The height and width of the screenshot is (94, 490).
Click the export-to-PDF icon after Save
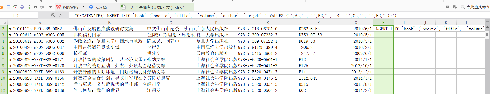point(15,7)
